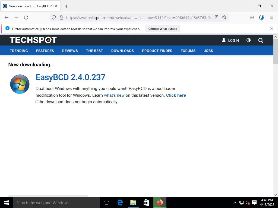Click the TechSpot logo
The height and width of the screenshot is (208, 278).
(x=33, y=40)
